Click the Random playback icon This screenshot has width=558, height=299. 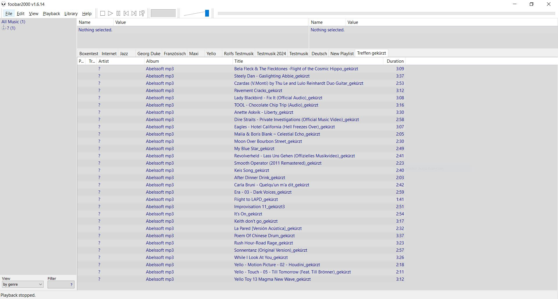142,13
